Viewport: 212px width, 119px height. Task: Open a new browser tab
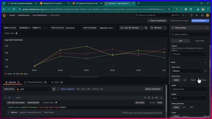(x=138, y=3)
